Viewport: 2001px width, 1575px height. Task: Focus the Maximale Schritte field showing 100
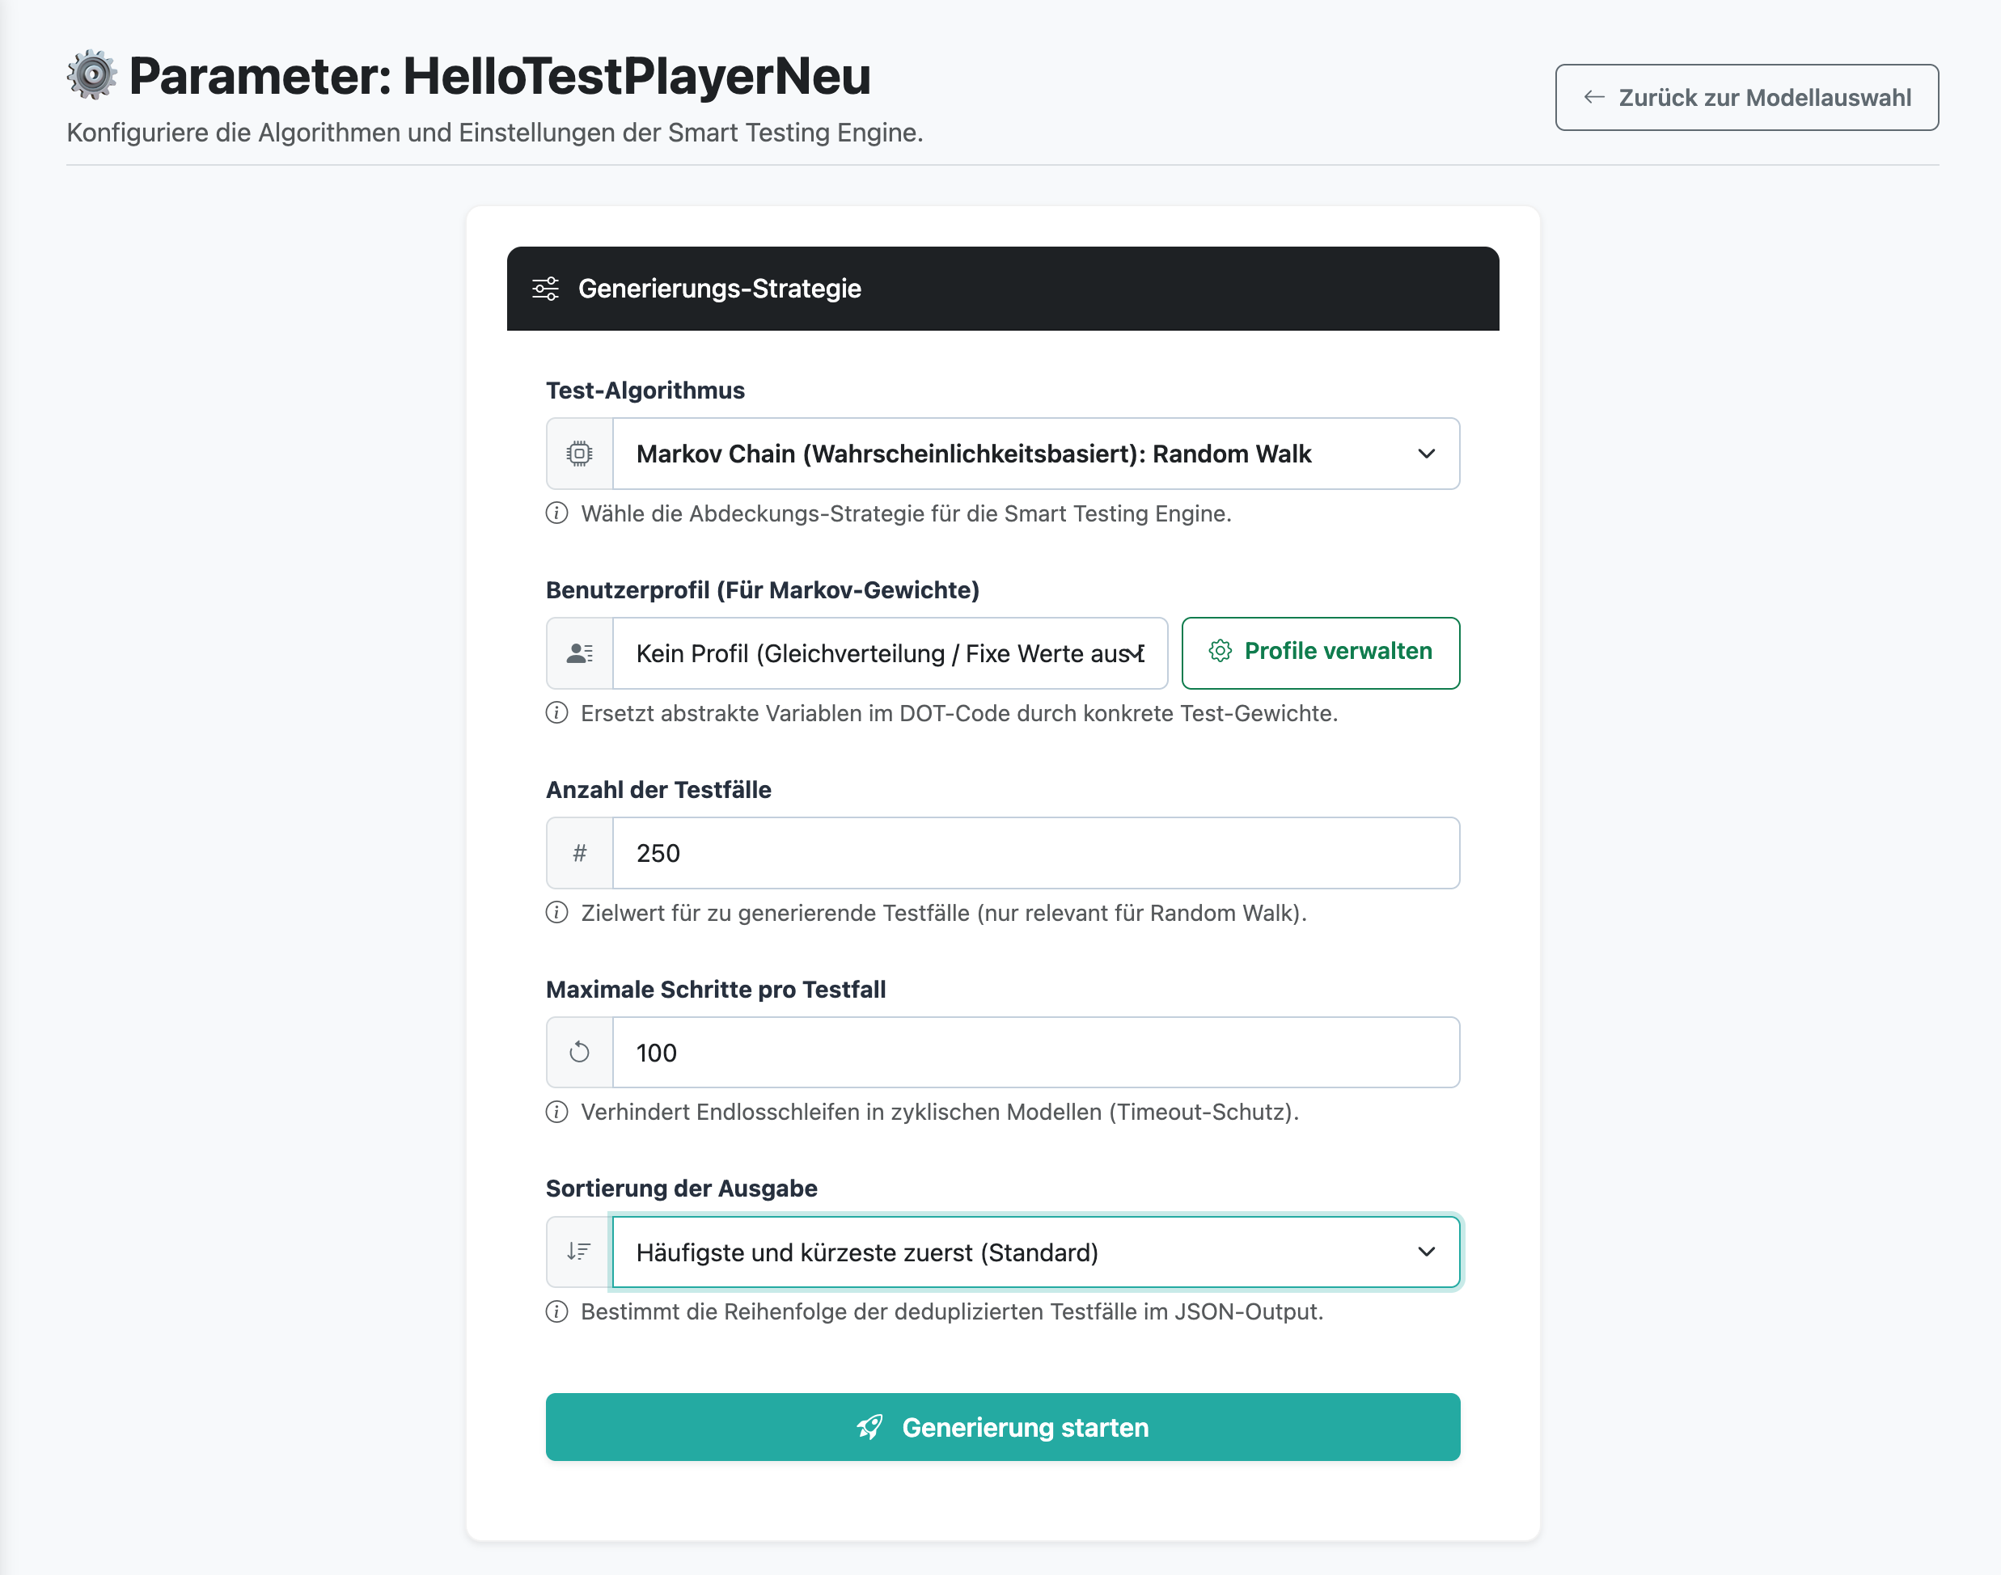1036,1052
